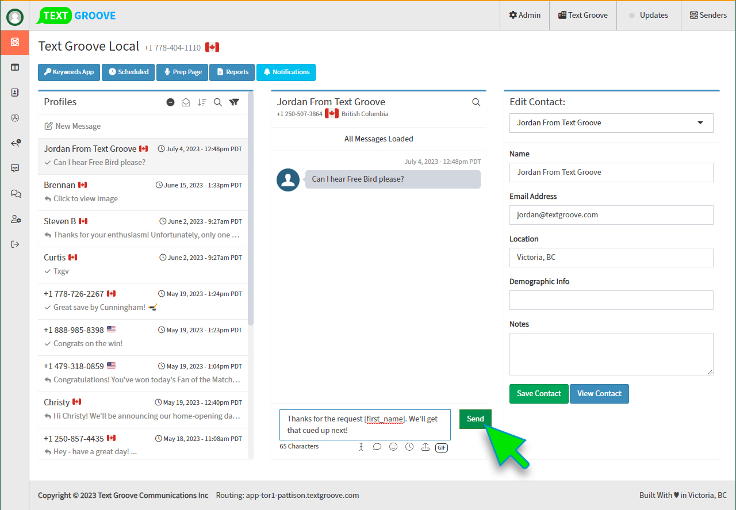
Task: Select the inbox icon highlighted in orange
Action: point(15,42)
